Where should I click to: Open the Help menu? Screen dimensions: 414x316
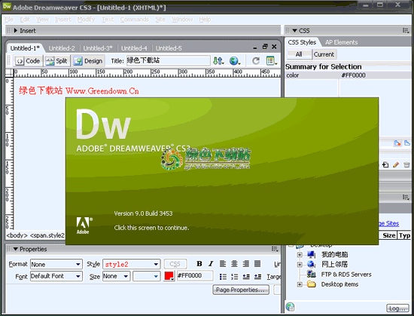[205, 20]
